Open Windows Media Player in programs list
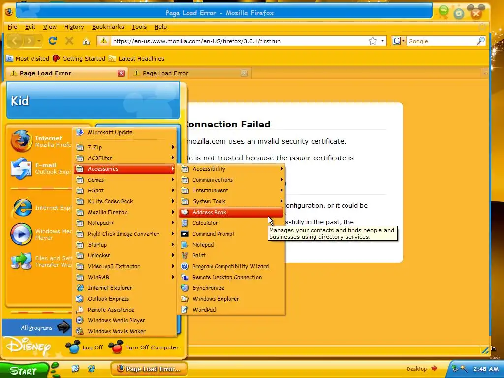Viewport: 504px width, 378px height. [x=125, y=320]
